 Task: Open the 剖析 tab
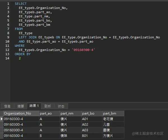pos(48,106)
